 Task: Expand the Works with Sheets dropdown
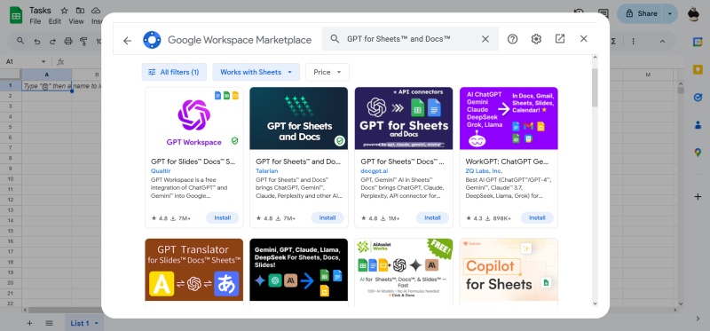256,72
